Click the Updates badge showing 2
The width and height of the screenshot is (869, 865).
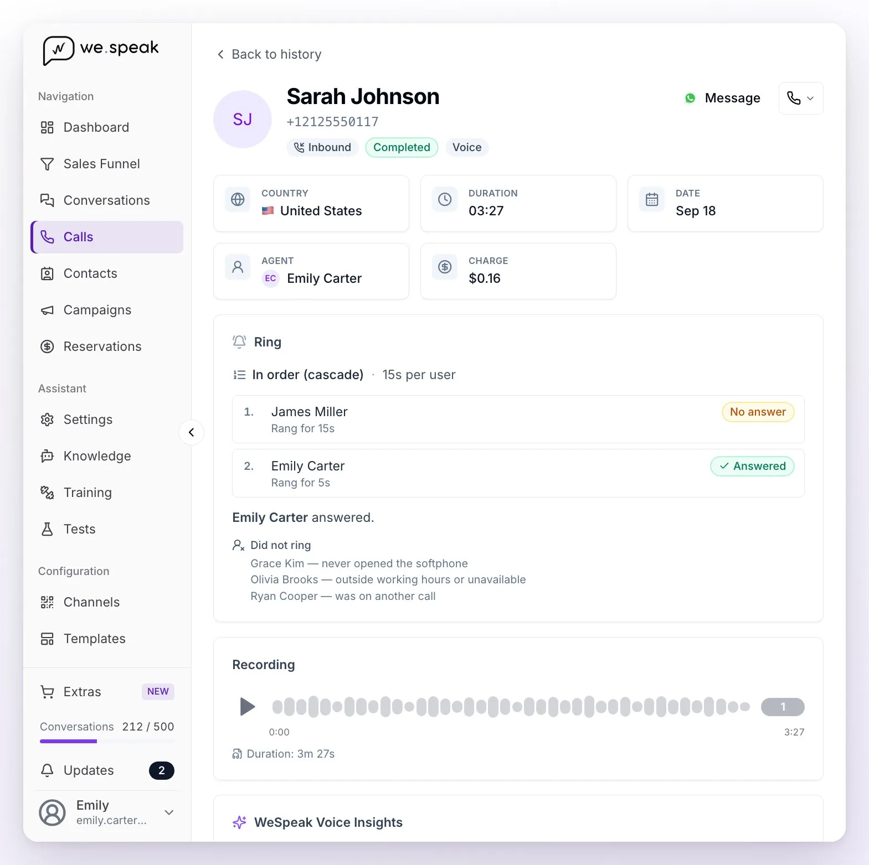coord(162,770)
